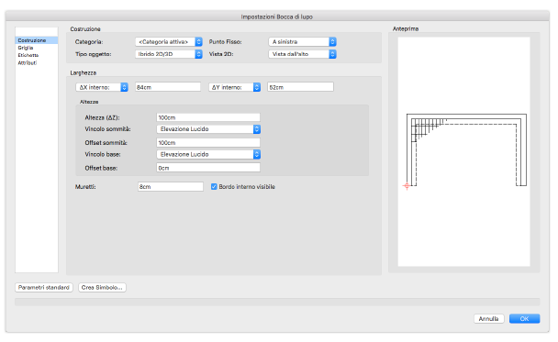Open the Tipo oggetto dropdown
The width and height of the screenshot is (558, 342).
click(169, 54)
